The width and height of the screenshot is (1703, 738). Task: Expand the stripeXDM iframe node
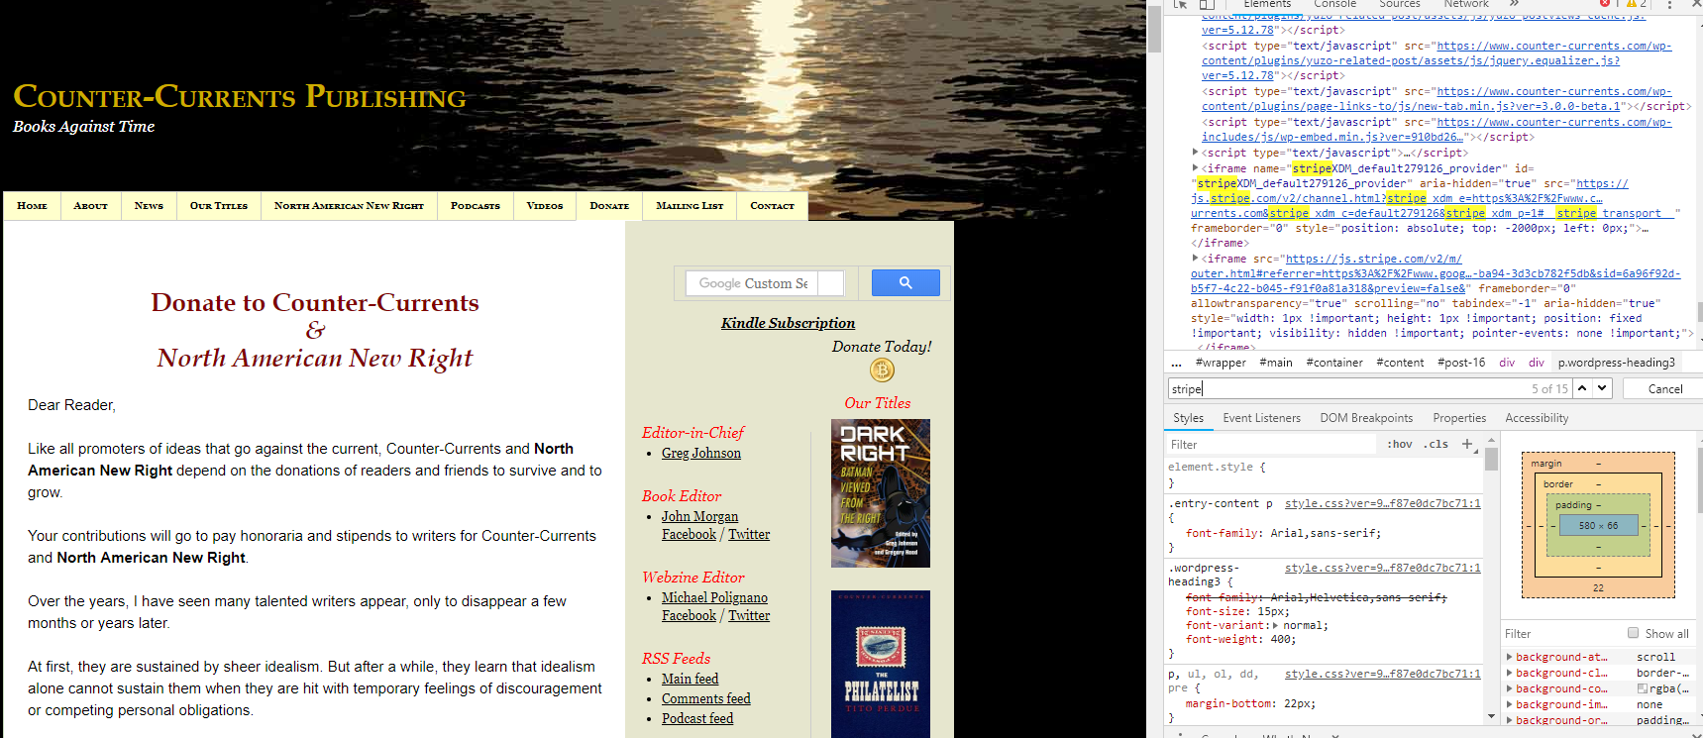tap(1195, 168)
